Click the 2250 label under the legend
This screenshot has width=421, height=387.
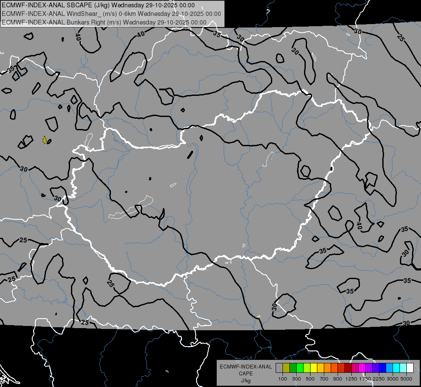[x=379, y=379]
